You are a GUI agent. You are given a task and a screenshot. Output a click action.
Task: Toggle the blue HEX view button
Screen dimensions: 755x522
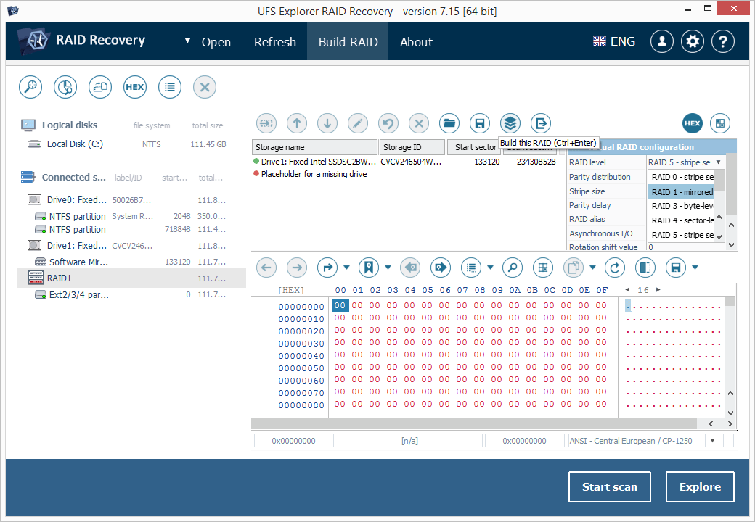coord(693,123)
